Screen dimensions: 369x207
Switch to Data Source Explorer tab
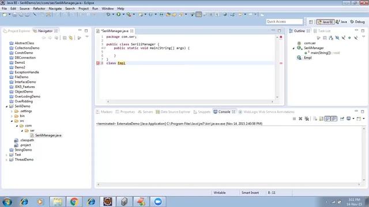tap(173, 112)
